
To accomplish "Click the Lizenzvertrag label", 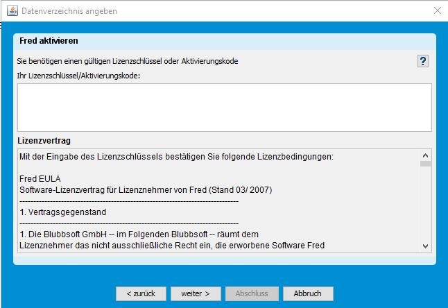I will pos(44,141).
